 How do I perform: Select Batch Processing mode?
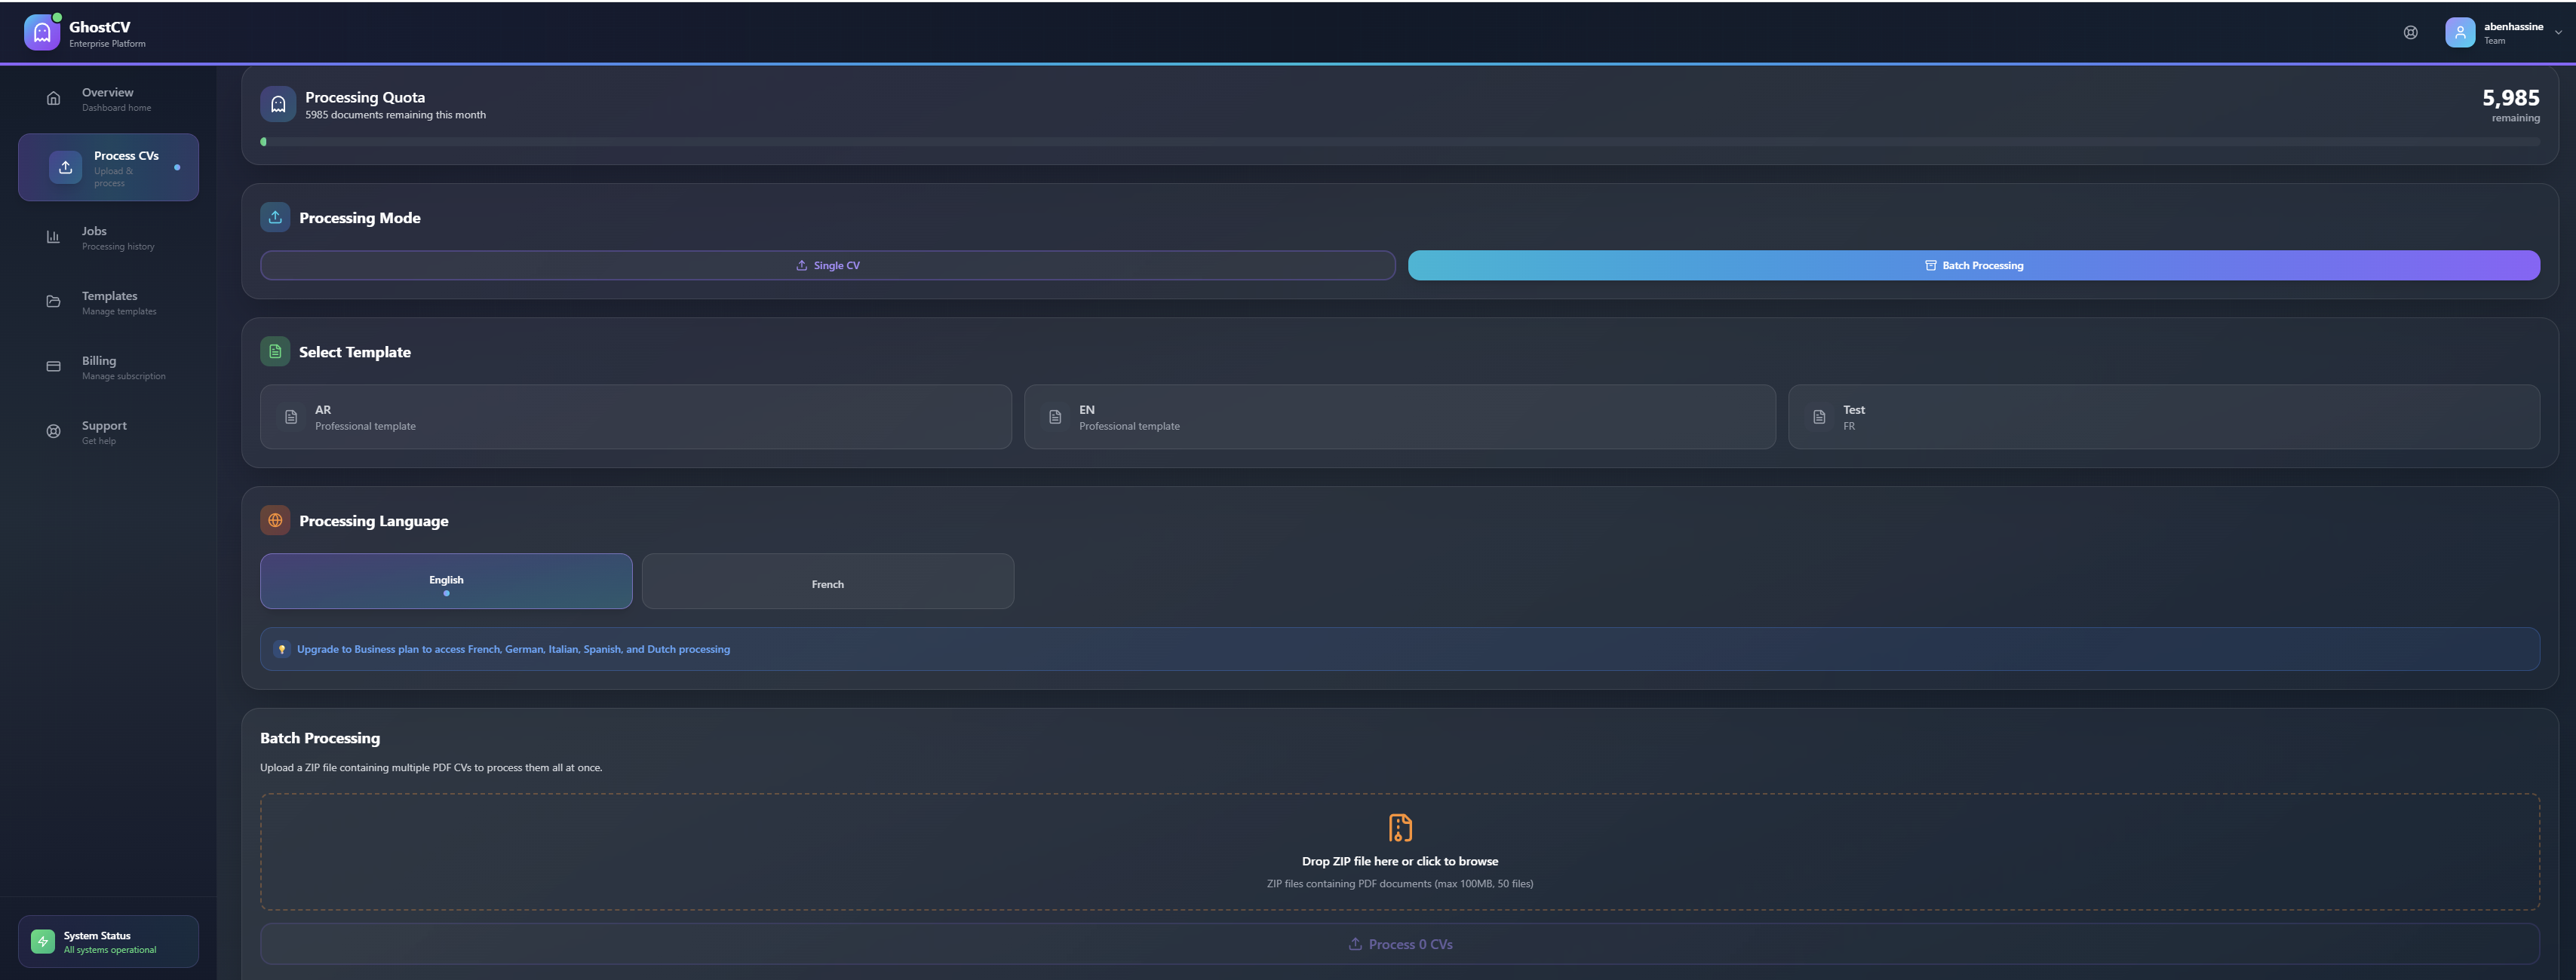pos(1973,265)
